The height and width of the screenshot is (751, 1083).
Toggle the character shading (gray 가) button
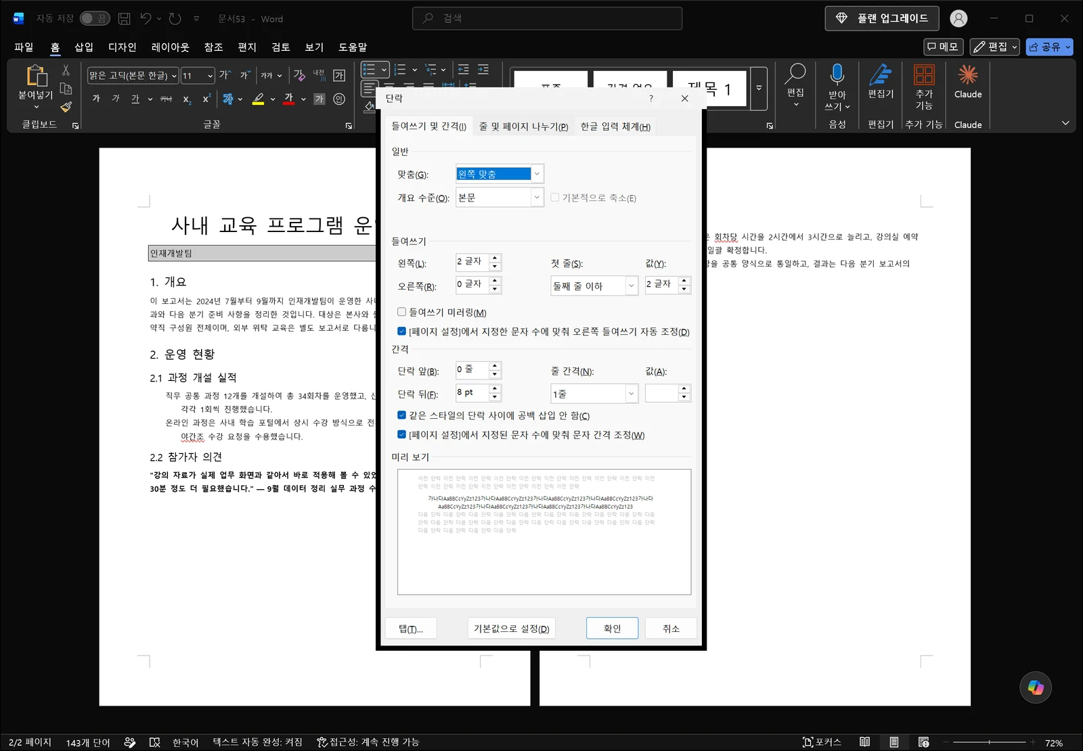point(319,99)
